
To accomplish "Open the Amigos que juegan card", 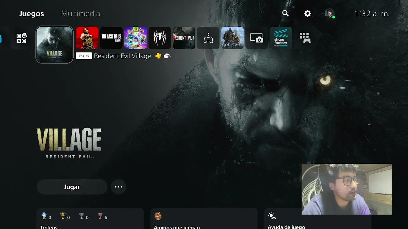I will 204,219.
